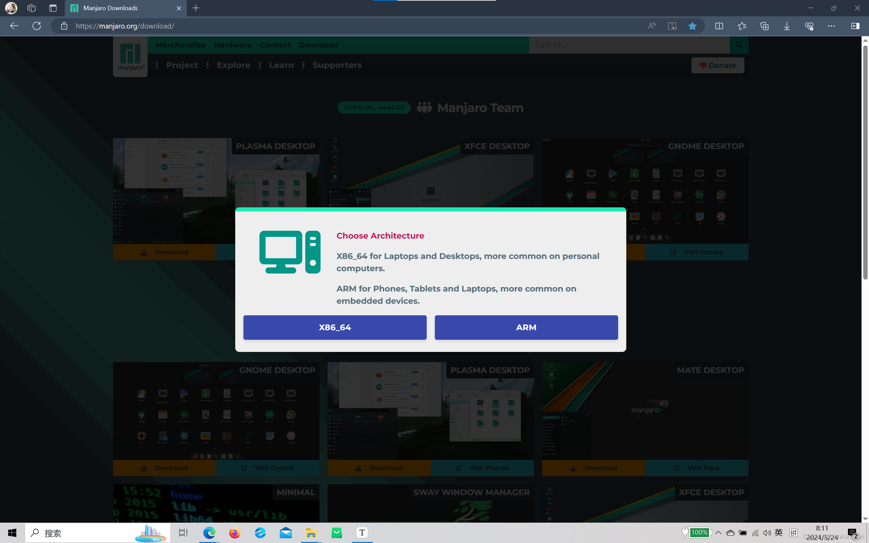Image resolution: width=869 pixels, height=543 pixels.
Task: Click the volume icon to reveal the slider
Action: pos(767,533)
